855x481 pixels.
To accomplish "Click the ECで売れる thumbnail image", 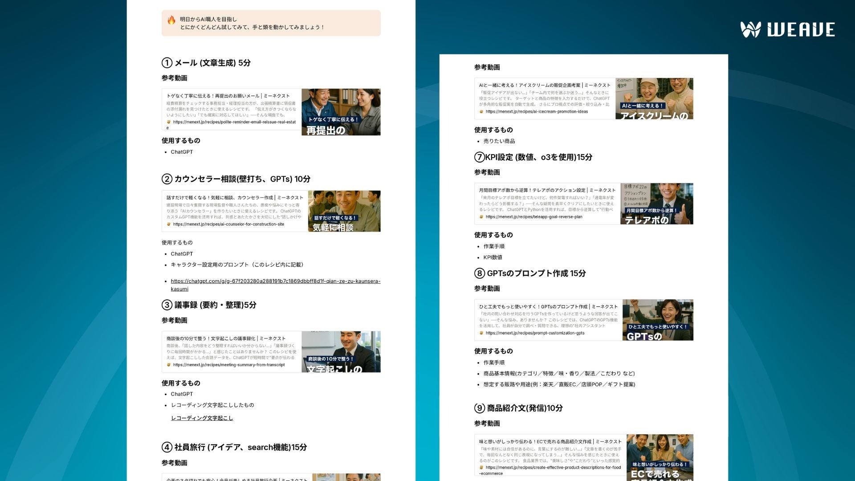I will [660, 457].
